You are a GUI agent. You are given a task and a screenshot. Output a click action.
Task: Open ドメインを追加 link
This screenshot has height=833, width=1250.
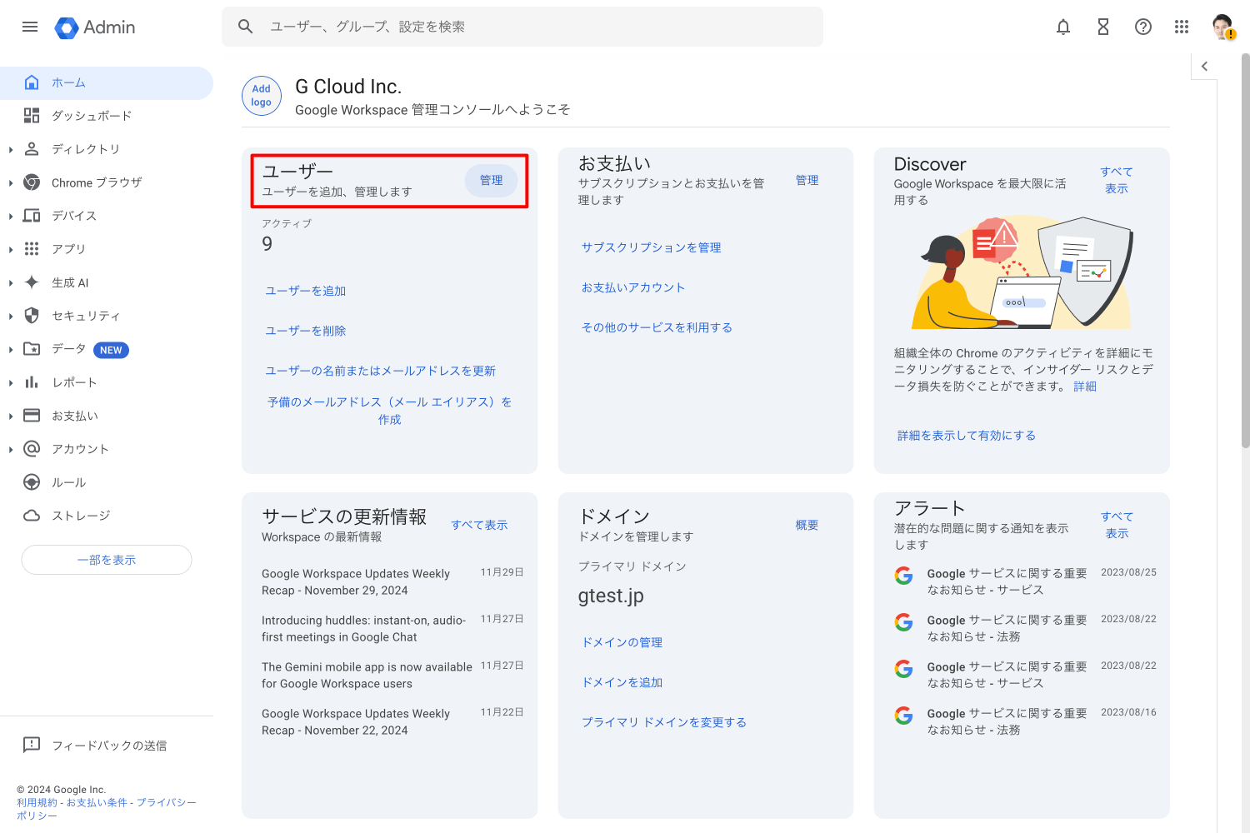click(622, 682)
